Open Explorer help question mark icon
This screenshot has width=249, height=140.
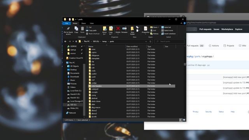tap(184, 23)
